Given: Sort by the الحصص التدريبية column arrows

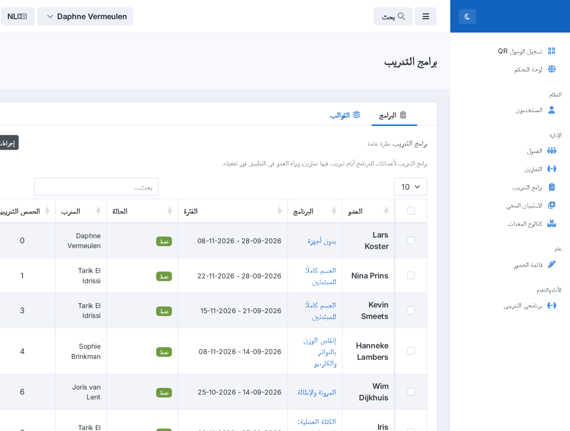Looking at the screenshot, I should click(x=47, y=211).
